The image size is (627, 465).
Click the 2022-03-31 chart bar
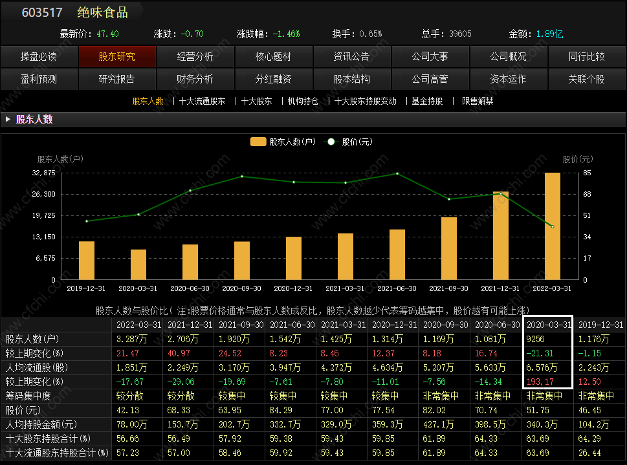point(553,226)
